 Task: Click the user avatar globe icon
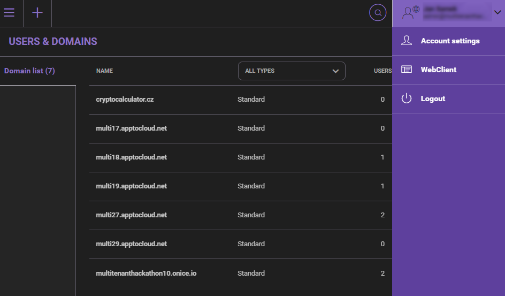point(411,12)
